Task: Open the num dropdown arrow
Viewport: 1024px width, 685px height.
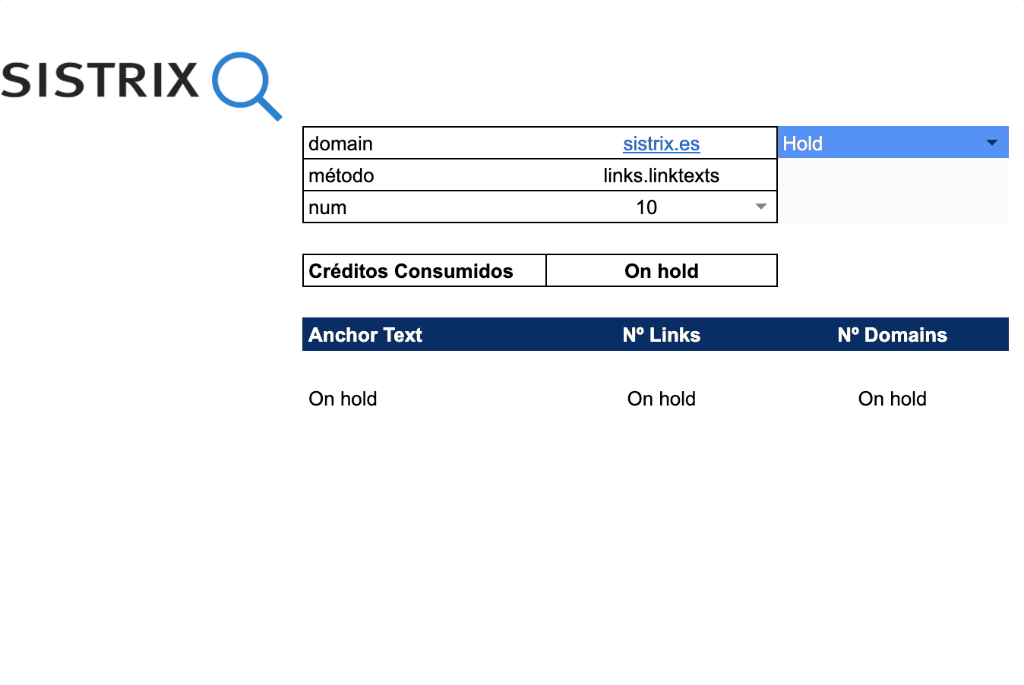Action: 760,207
